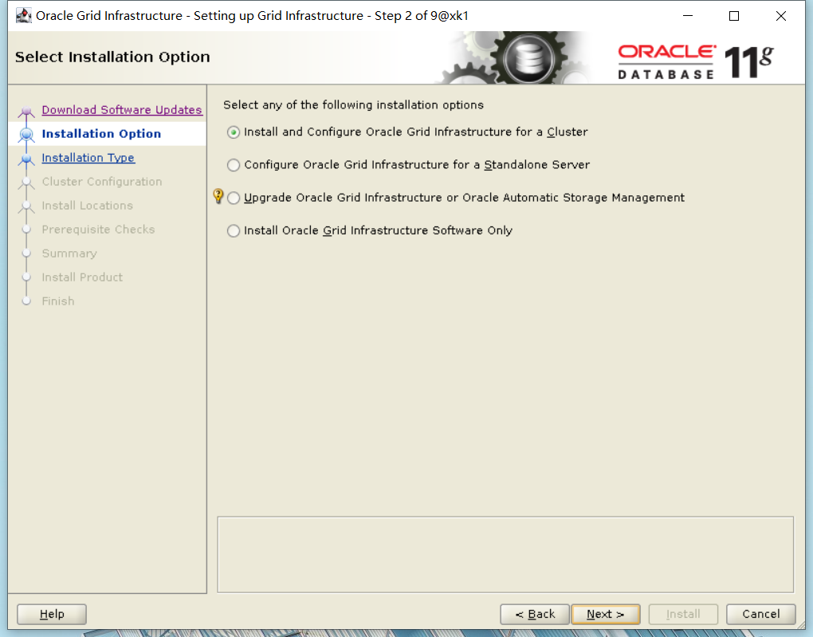Click the 'Finish' step text
Image resolution: width=813 pixels, height=637 pixels.
[58, 301]
